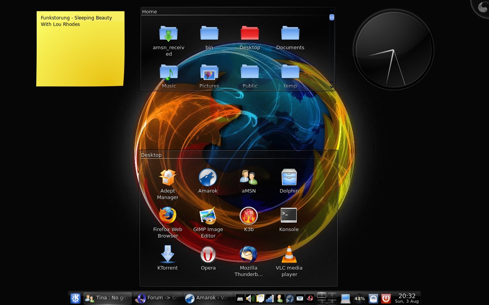This screenshot has height=305, width=489.
Task: Open the bin folder in Home
Action: [209, 38]
